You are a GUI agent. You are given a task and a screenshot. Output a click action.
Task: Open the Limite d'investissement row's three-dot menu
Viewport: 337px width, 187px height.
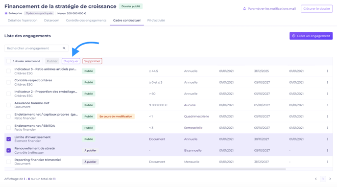328,139
